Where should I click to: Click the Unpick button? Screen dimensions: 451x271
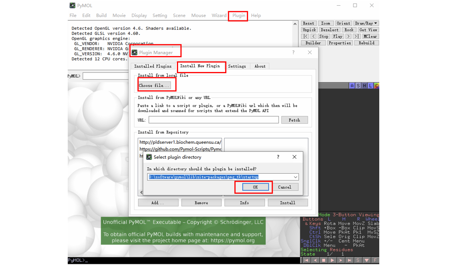309,30
